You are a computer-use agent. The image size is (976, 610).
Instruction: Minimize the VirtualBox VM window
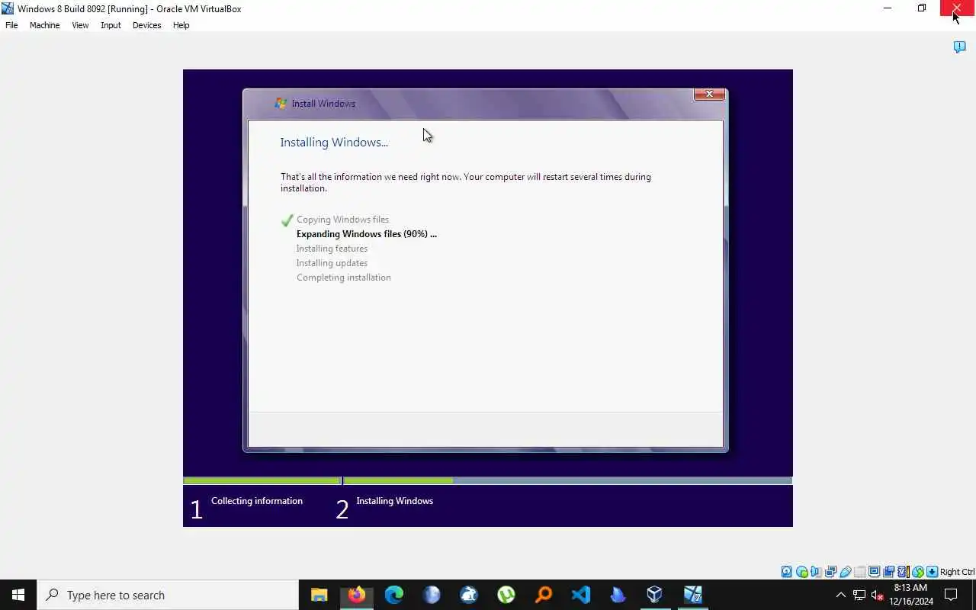888,8
